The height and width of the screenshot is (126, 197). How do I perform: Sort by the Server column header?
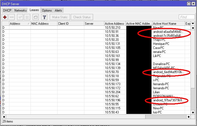coord(94,24)
